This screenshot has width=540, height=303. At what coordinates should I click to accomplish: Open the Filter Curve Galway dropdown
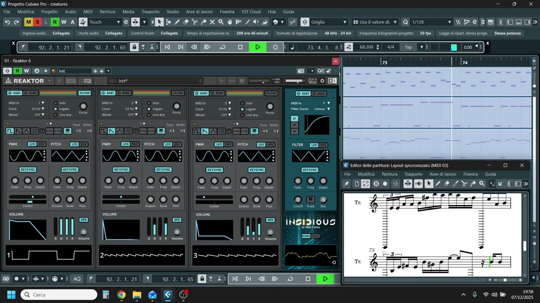322,109
